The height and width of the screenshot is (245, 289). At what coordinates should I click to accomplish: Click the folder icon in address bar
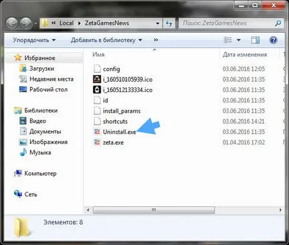pyautogui.click(x=45, y=23)
